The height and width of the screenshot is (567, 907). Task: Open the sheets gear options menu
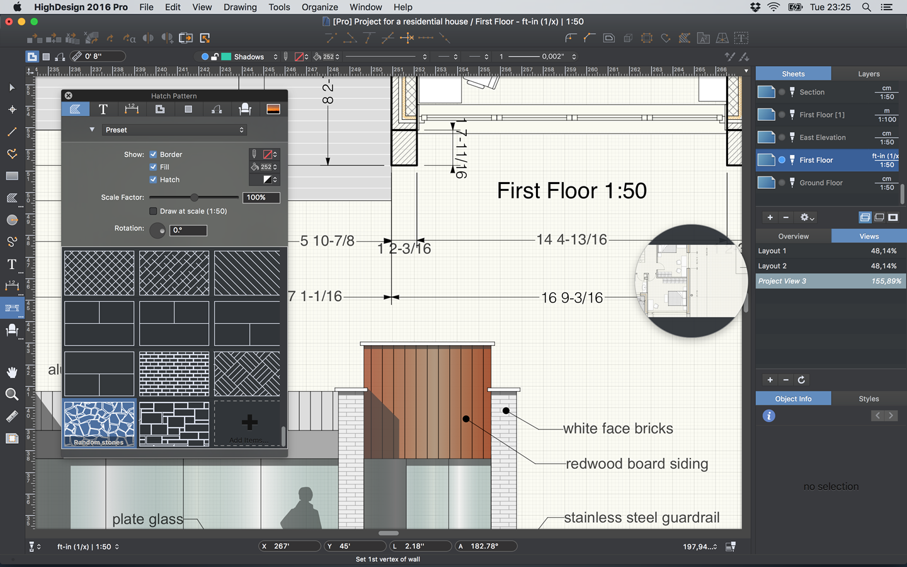[806, 217]
